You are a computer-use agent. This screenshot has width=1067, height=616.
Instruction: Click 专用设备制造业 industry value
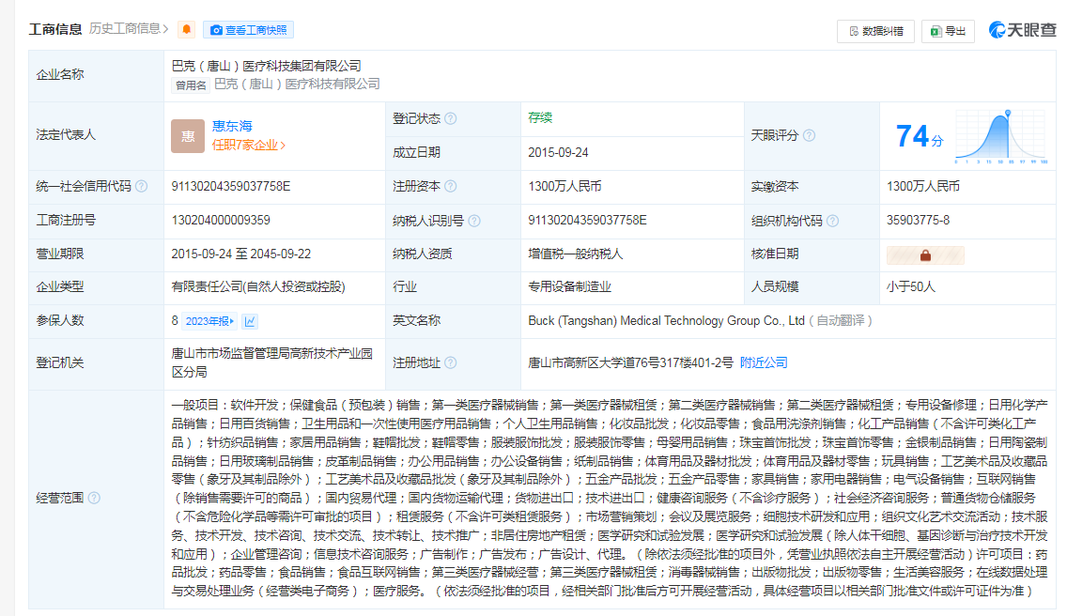[569, 287]
